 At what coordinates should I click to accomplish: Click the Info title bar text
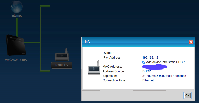coord(88,42)
